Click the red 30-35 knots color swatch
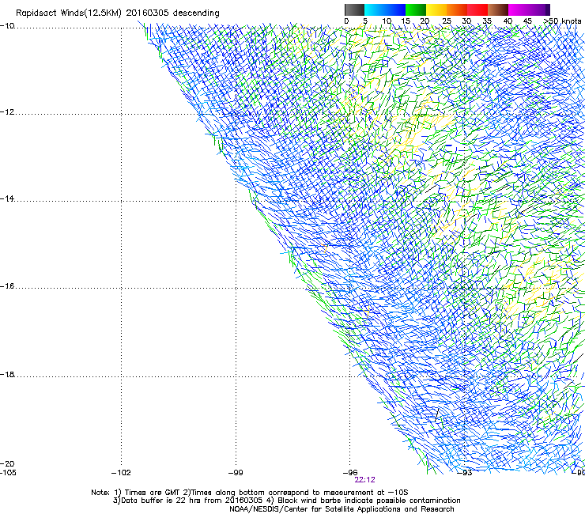 [x=477, y=9]
